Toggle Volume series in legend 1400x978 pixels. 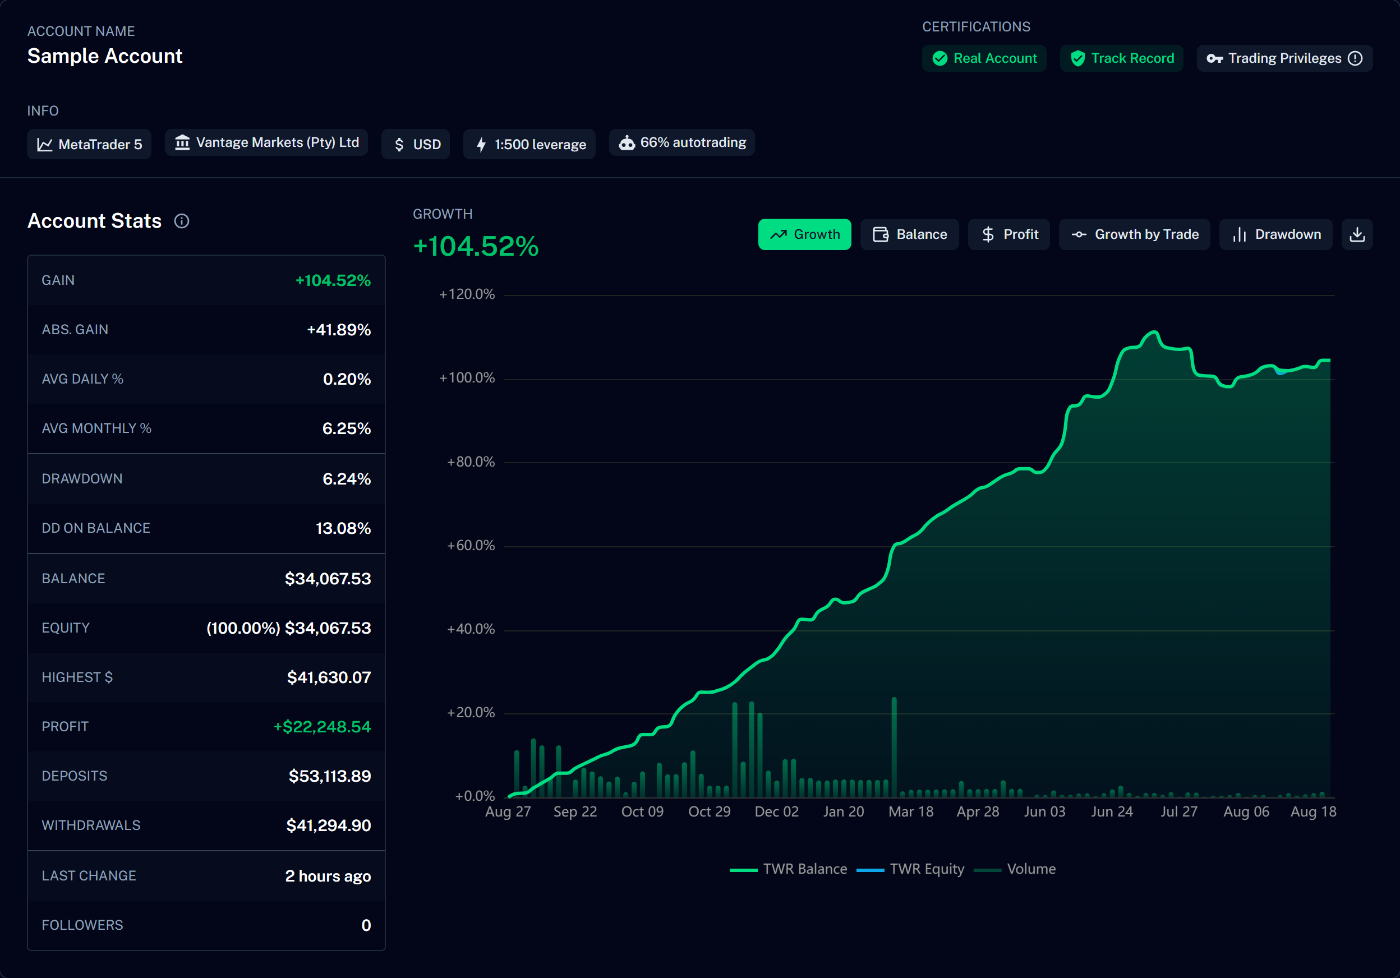(1015, 869)
